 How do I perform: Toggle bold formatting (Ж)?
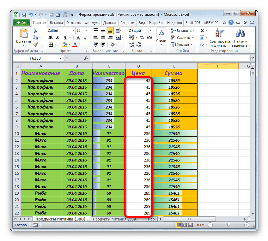click(x=50, y=38)
